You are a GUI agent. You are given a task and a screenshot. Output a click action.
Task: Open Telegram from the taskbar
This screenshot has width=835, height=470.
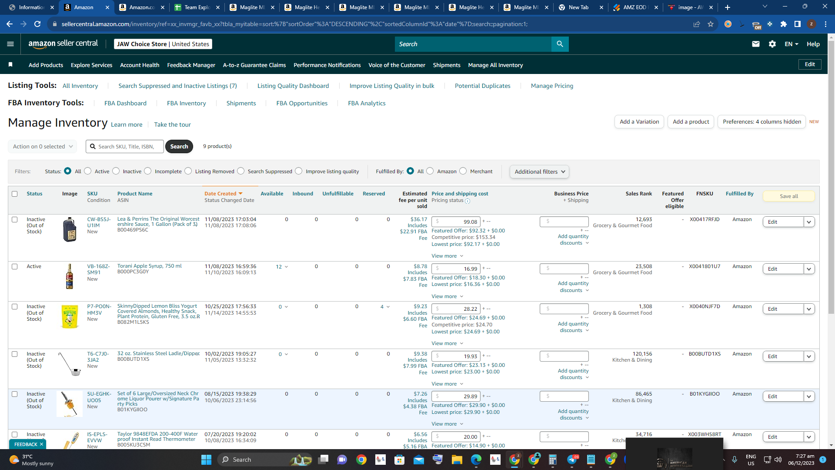click(572, 460)
